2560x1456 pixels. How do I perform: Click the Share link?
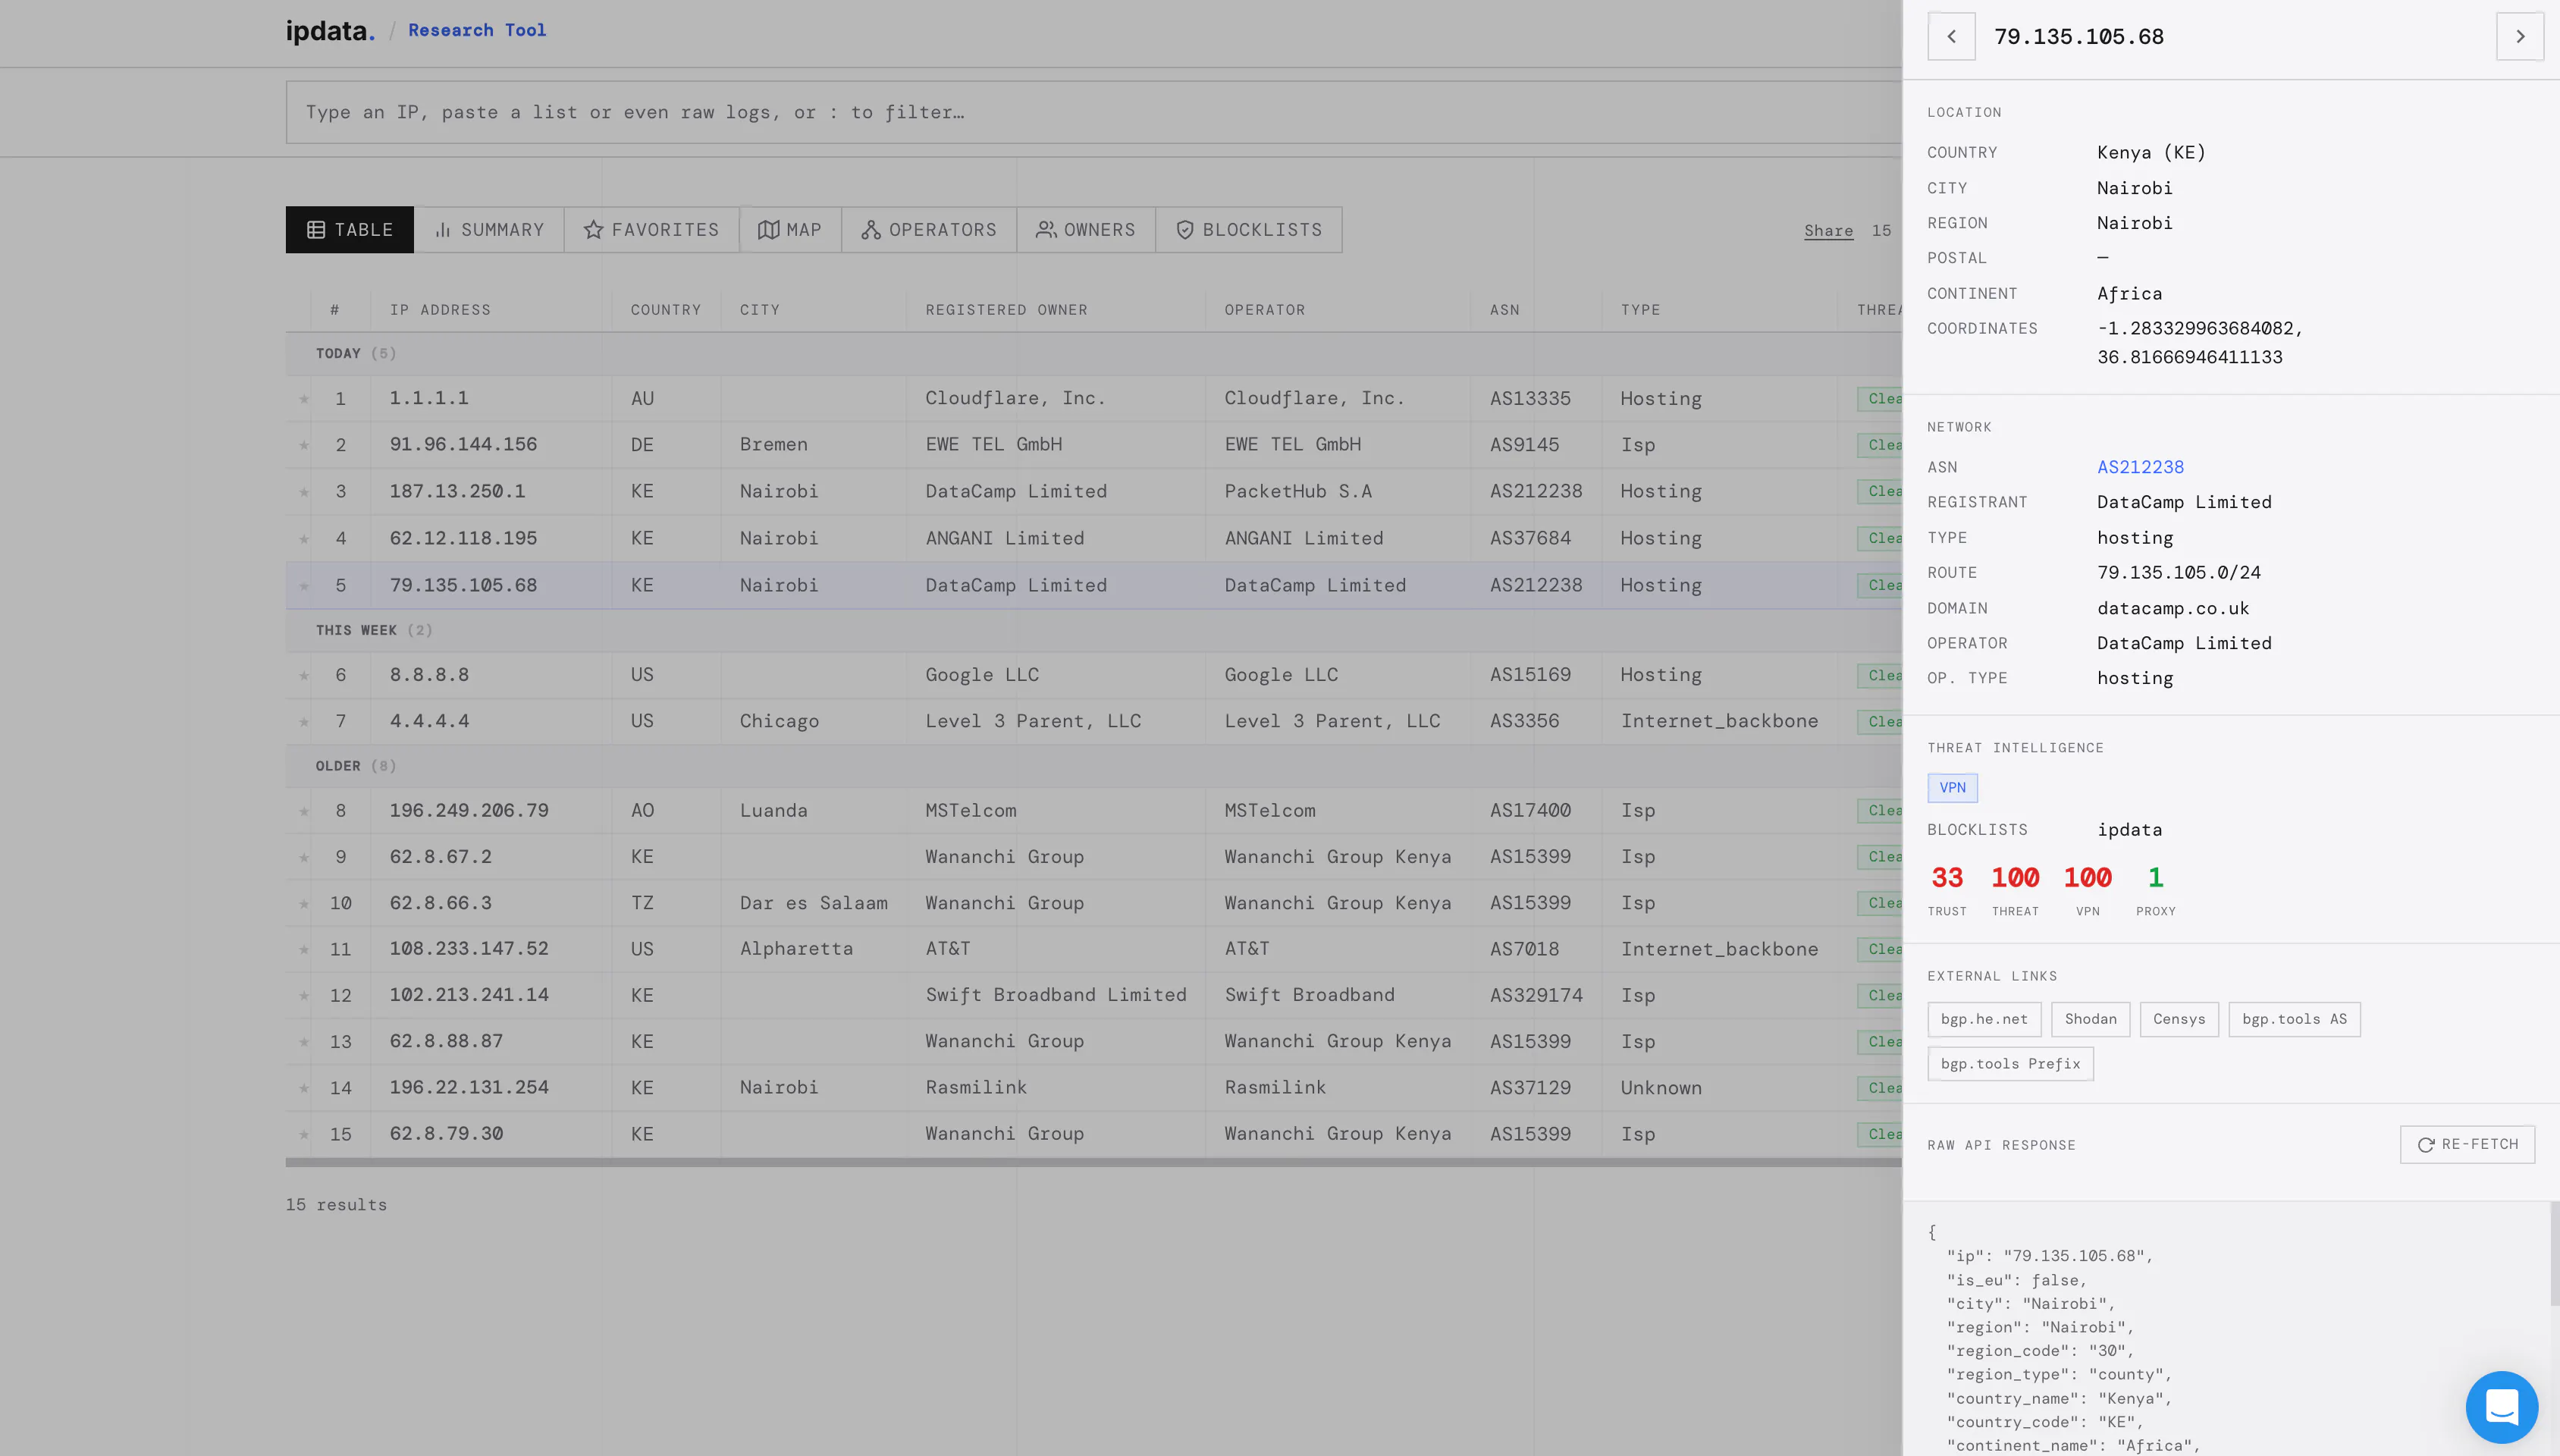point(1828,231)
